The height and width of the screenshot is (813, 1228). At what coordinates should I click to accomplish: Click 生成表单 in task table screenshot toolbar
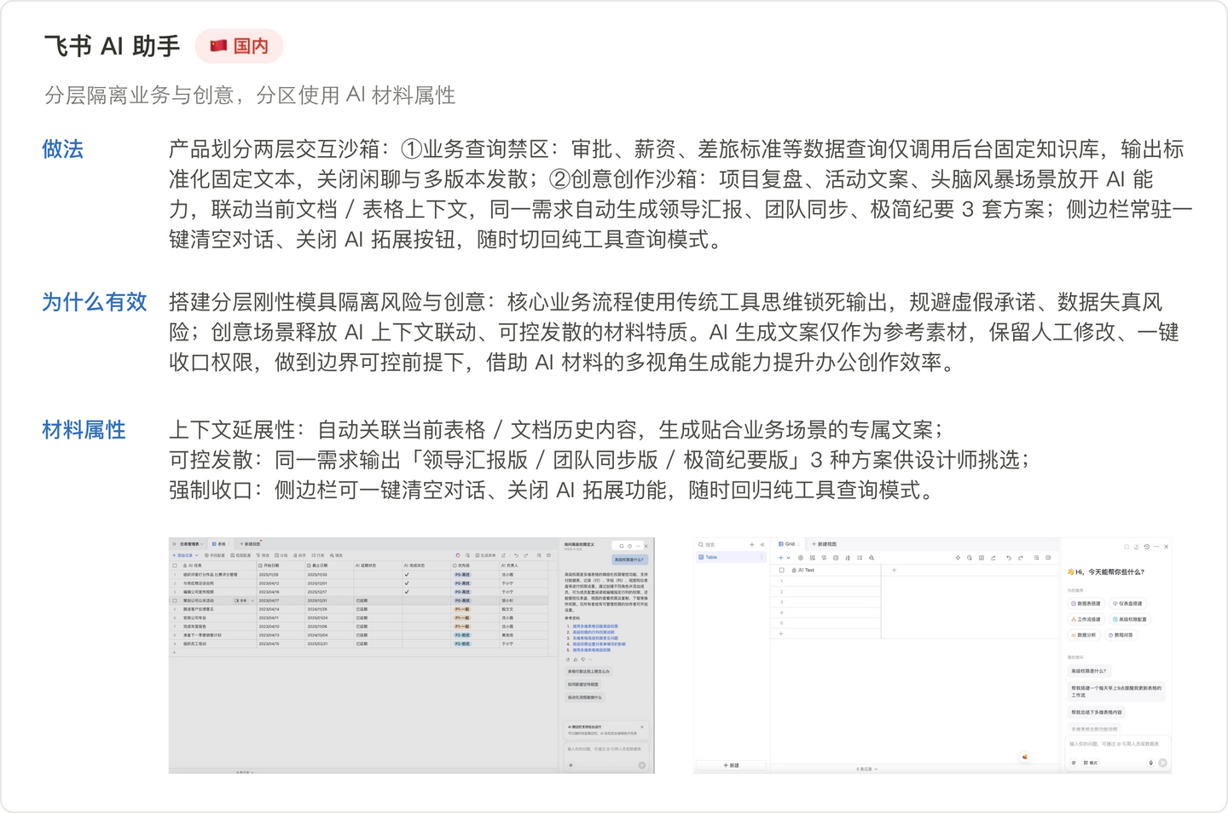485,555
